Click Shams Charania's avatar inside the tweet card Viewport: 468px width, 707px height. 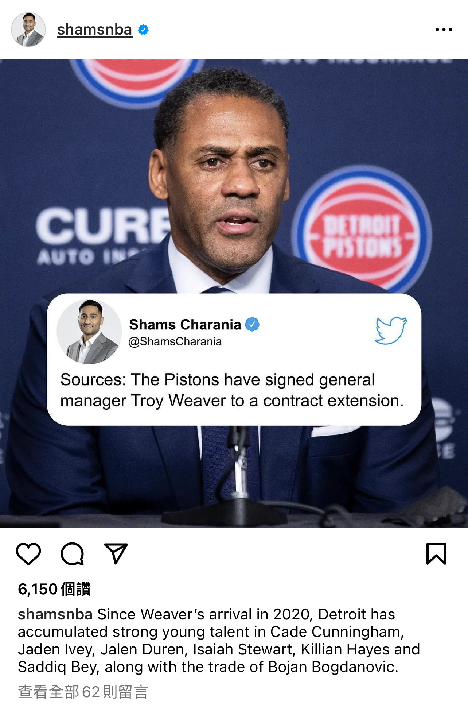click(x=89, y=332)
